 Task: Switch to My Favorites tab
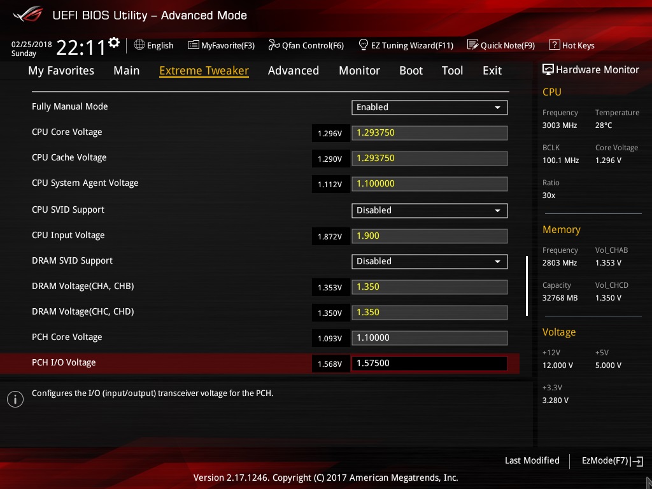pyautogui.click(x=61, y=71)
